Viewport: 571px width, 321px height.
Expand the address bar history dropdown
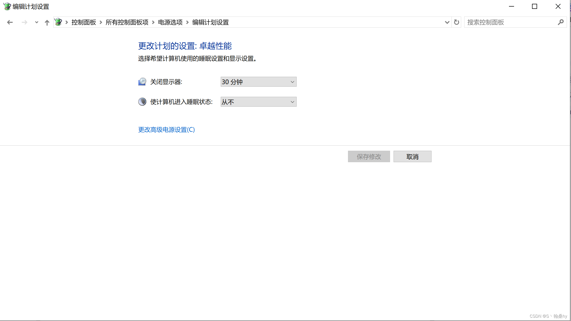(447, 22)
